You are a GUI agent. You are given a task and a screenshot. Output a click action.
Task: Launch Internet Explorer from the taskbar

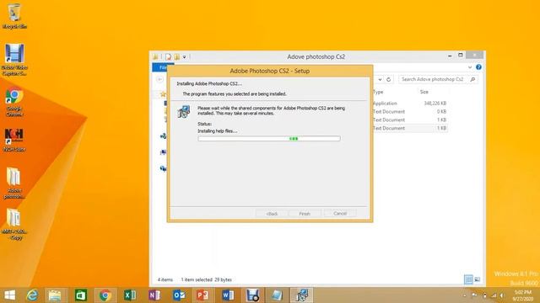tap(32, 295)
